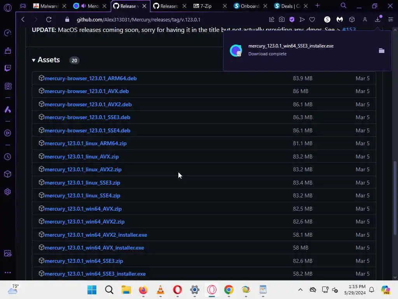
Task: Click the address bar URL
Action: tap(139, 19)
